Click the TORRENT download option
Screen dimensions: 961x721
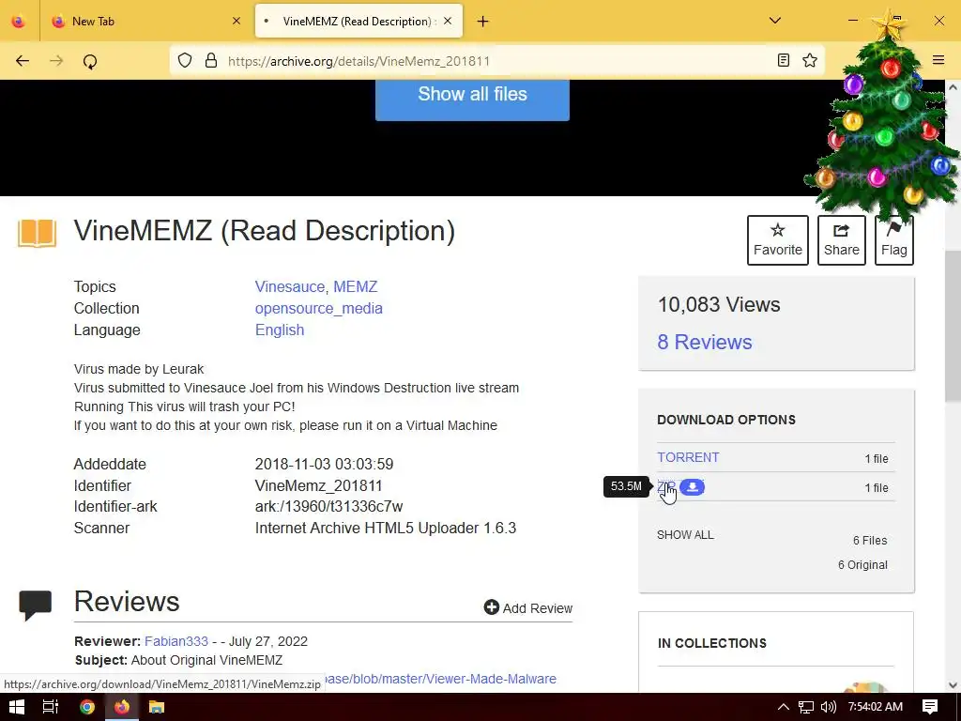[x=688, y=457]
